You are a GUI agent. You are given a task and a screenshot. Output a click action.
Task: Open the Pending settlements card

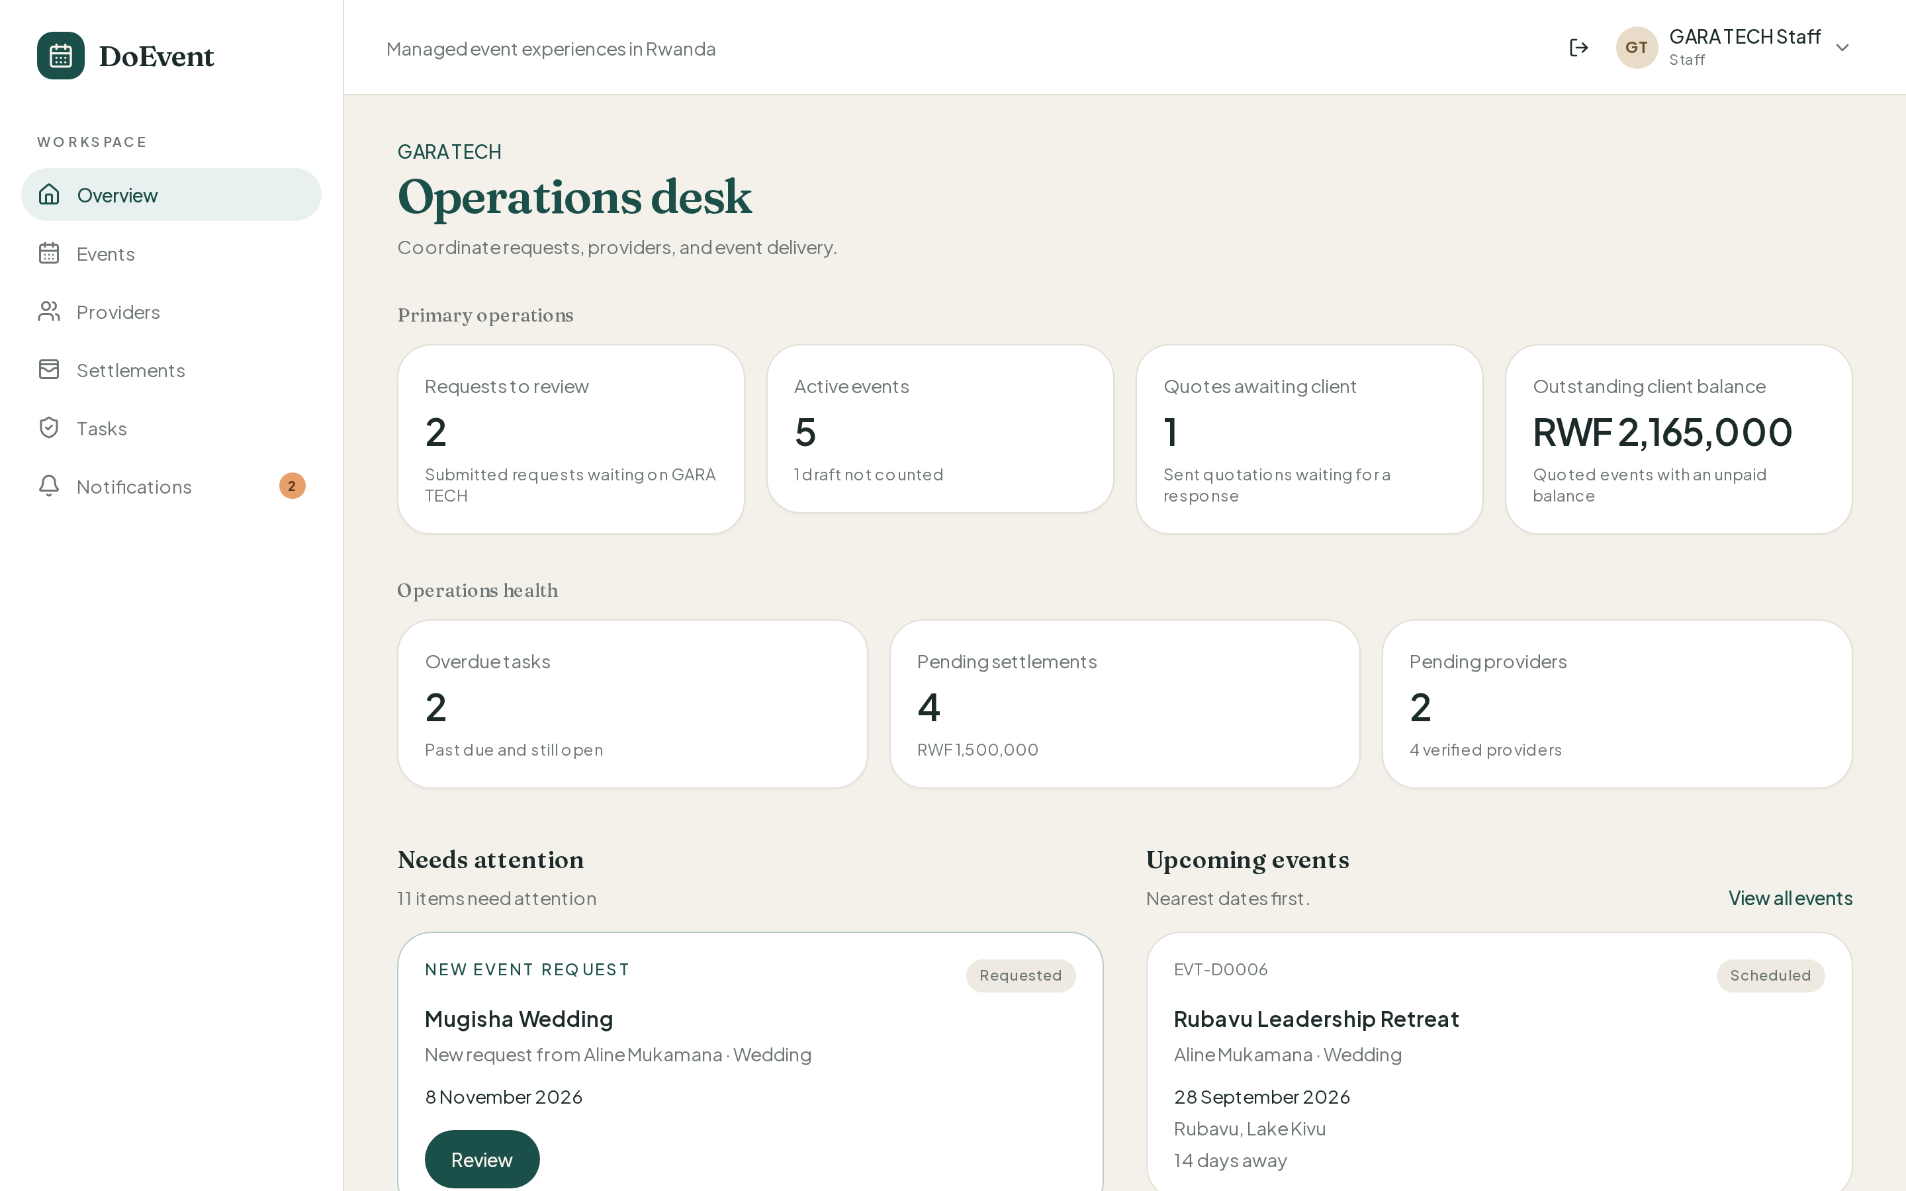tap(1124, 704)
